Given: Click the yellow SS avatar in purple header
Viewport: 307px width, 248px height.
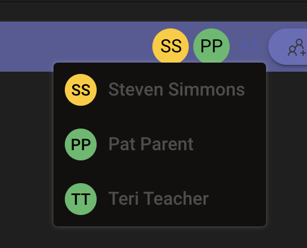Looking at the screenshot, I should tap(171, 47).
